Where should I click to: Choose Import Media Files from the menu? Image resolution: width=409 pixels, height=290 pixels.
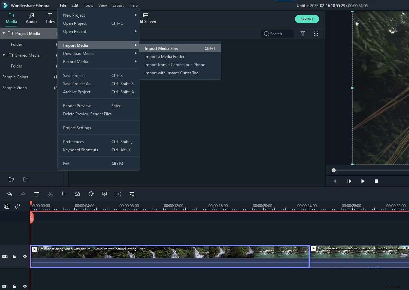(162, 48)
